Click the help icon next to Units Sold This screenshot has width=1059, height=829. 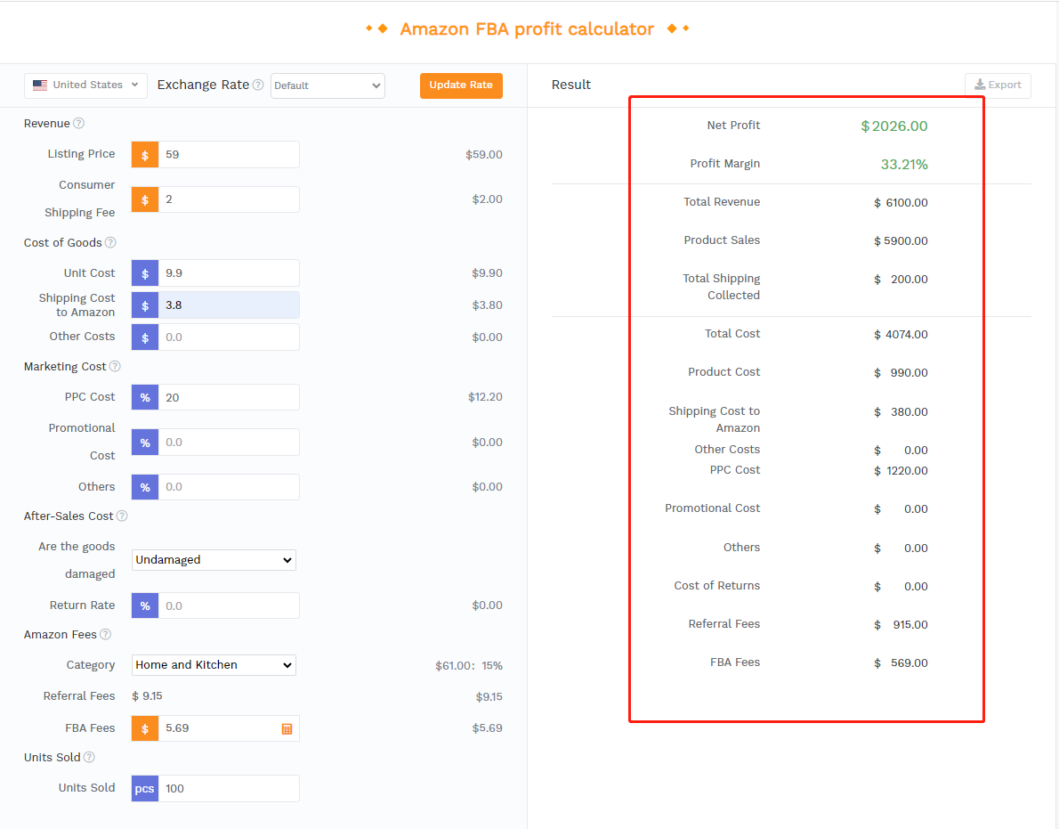(89, 757)
